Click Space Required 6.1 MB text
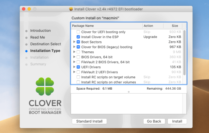This screenshot has height=133, width=209. coord(94,89)
